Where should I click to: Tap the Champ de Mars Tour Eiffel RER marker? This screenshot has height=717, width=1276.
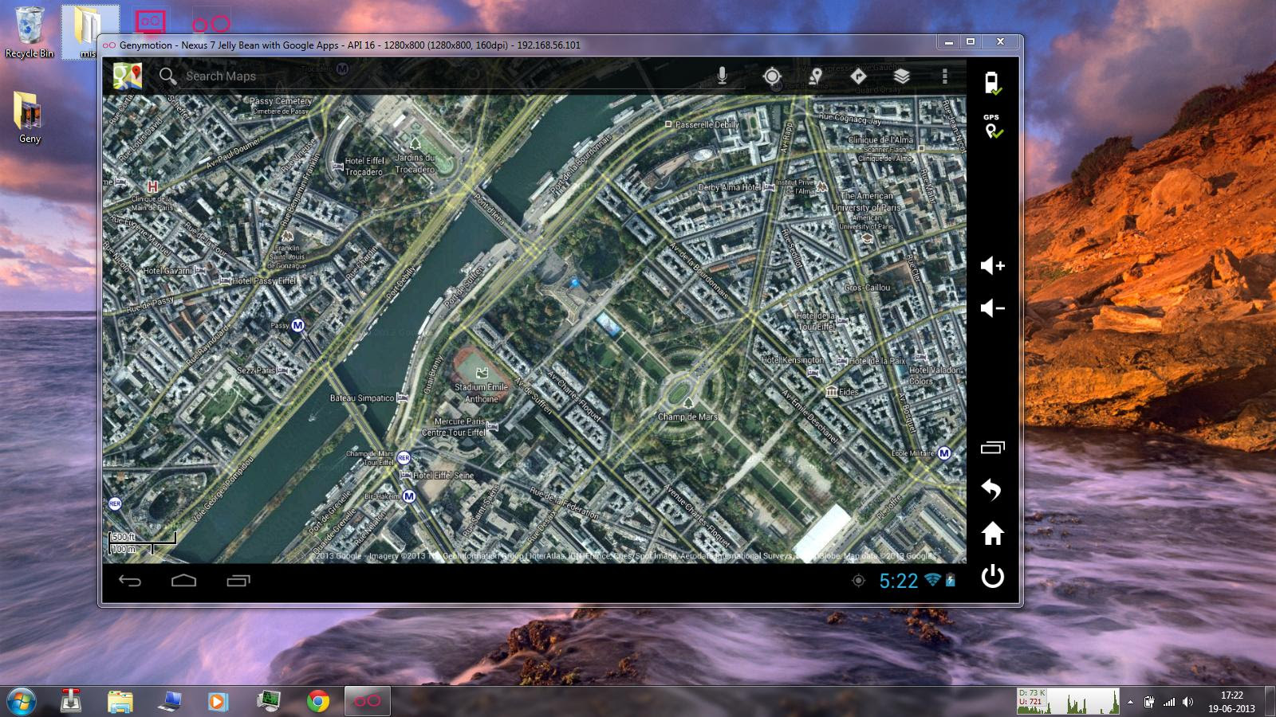404,457
